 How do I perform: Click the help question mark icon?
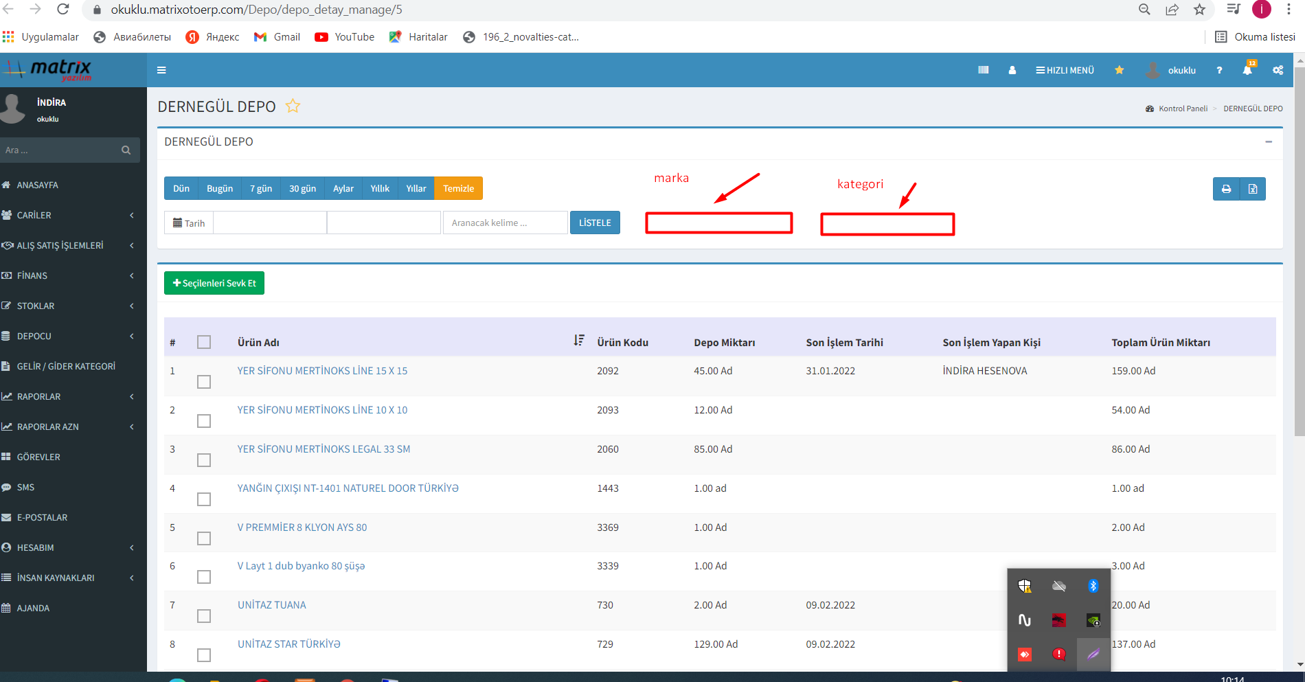(x=1219, y=70)
